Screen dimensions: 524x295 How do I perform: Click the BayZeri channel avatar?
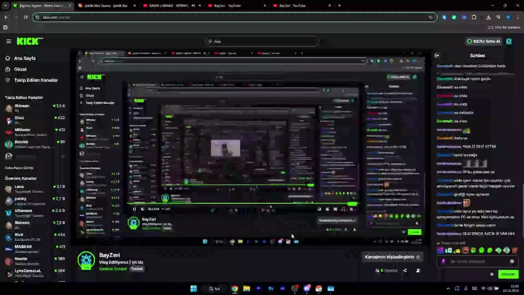click(86, 261)
